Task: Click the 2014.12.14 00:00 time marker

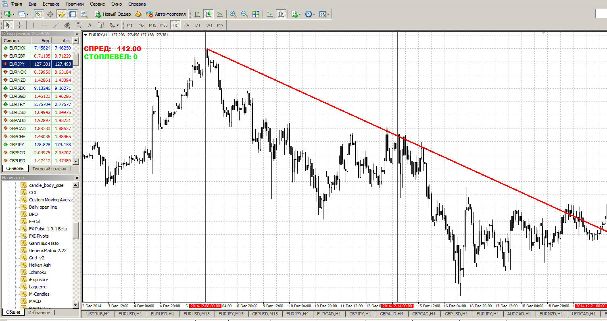Action: coord(397,306)
